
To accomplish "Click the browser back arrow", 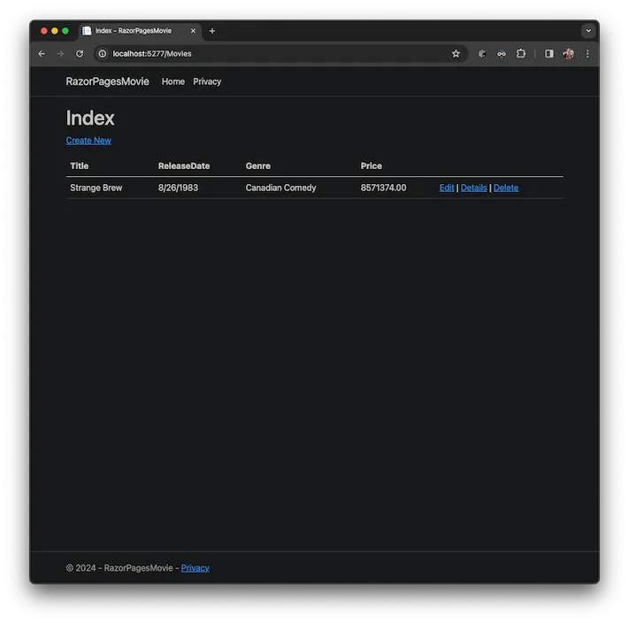I will 42,54.
